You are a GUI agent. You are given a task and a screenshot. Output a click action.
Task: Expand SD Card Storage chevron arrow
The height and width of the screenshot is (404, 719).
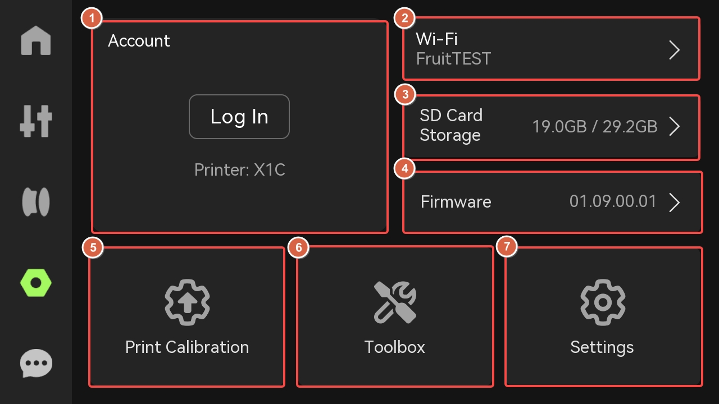[x=675, y=127]
